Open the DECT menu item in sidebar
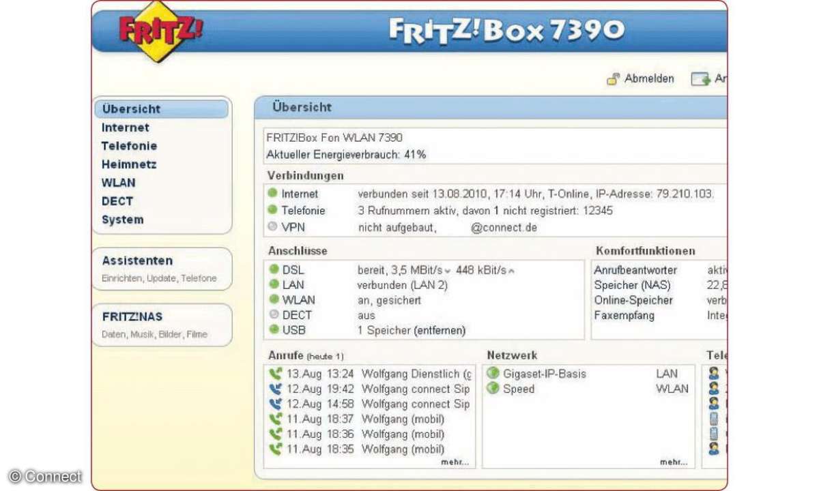The width and height of the screenshot is (819, 491). pos(117,201)
